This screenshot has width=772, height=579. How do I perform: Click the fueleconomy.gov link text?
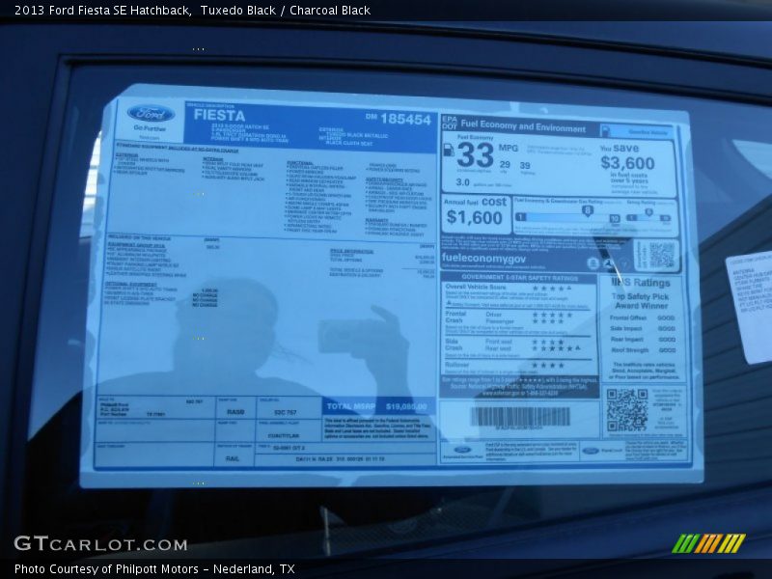(x=483, y=258)
